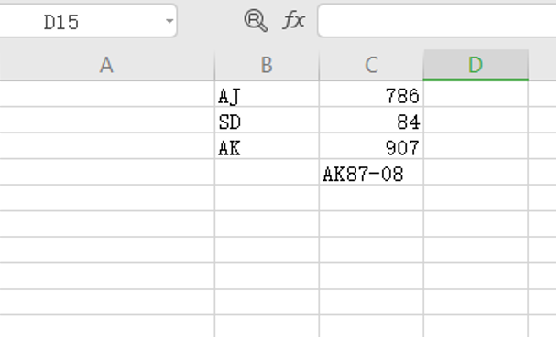Open the fx insert function button
Image resolution: width=558 pixels, height=340 pixels.
click(x=293, y=20)
